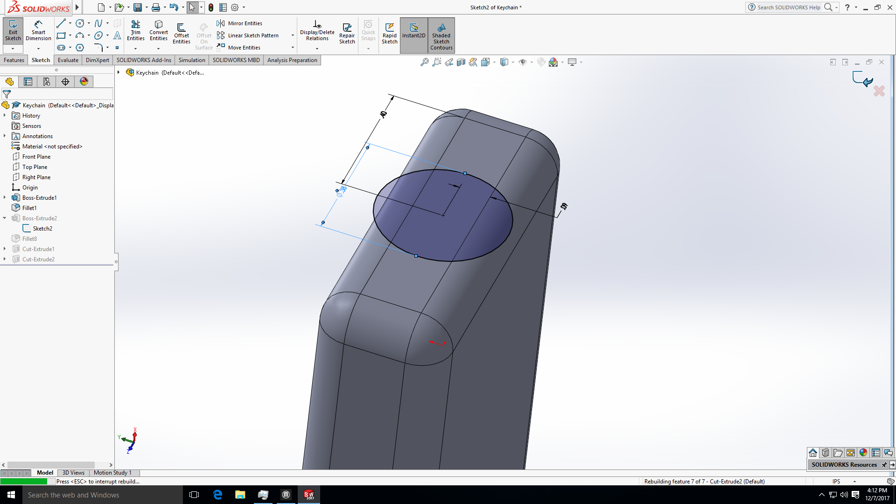The height and width of the screenshot is (504, 896).
Task: Open SolidWorks 2017 from the taskbar
Action: click(x=308, y=495)
